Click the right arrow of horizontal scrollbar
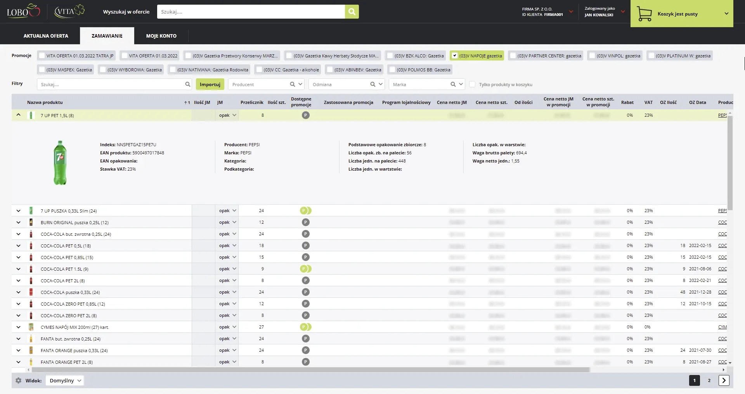Viewport: 745px width, 394px height. coord(724,370)
